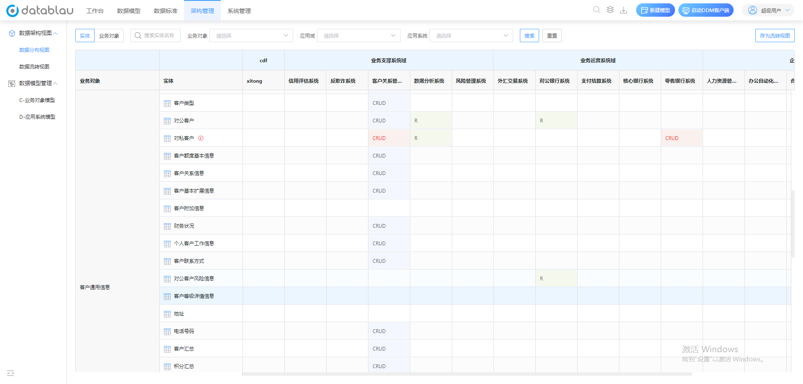Click the user avatar icon

[752, 10]
